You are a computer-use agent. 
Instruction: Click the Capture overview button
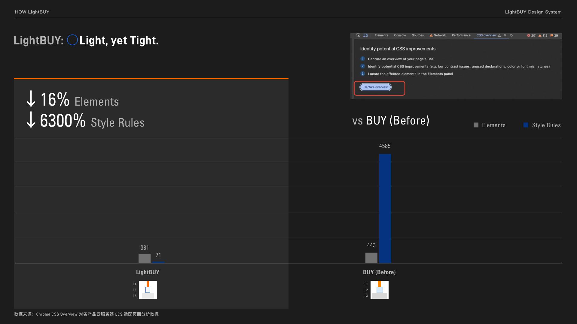pyautogui.click(x=376, y=87)
